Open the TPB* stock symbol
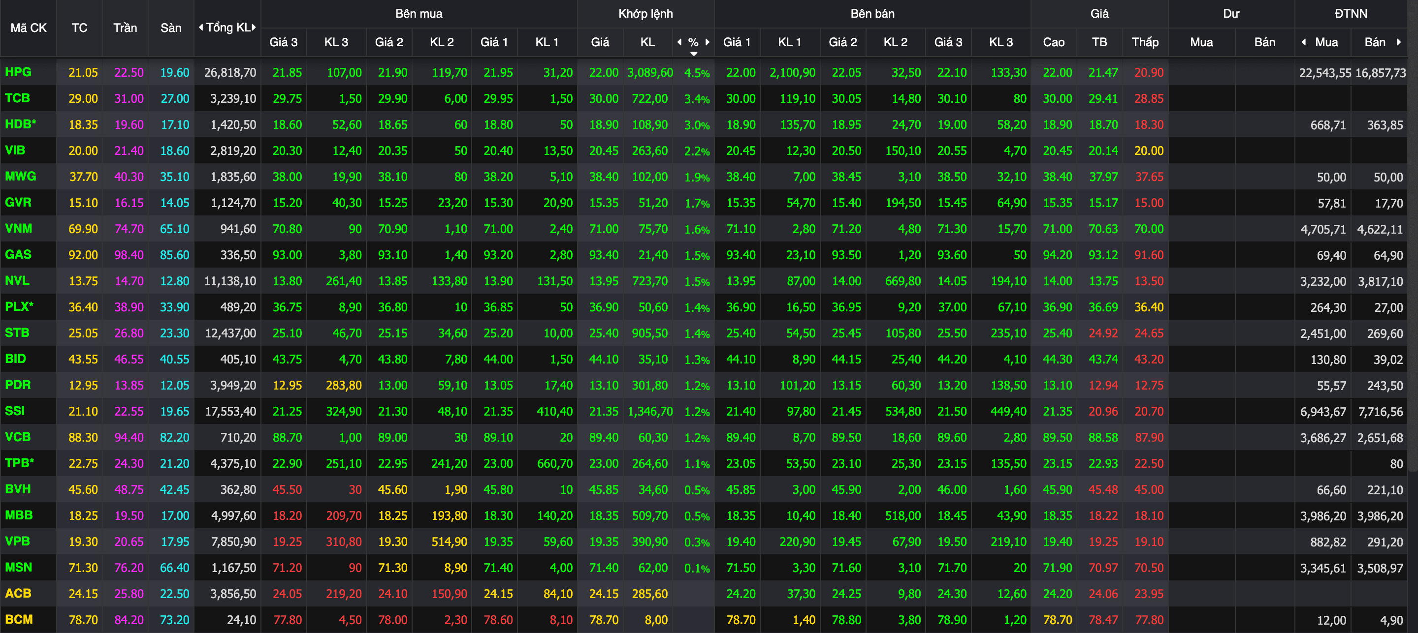Viewport: 1418px width, 633px height. click(x=19, y=463)
